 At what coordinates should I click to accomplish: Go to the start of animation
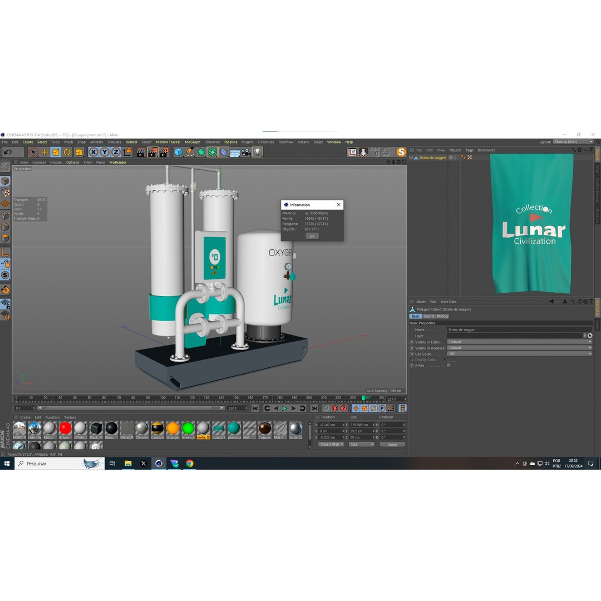coord(255,408)
